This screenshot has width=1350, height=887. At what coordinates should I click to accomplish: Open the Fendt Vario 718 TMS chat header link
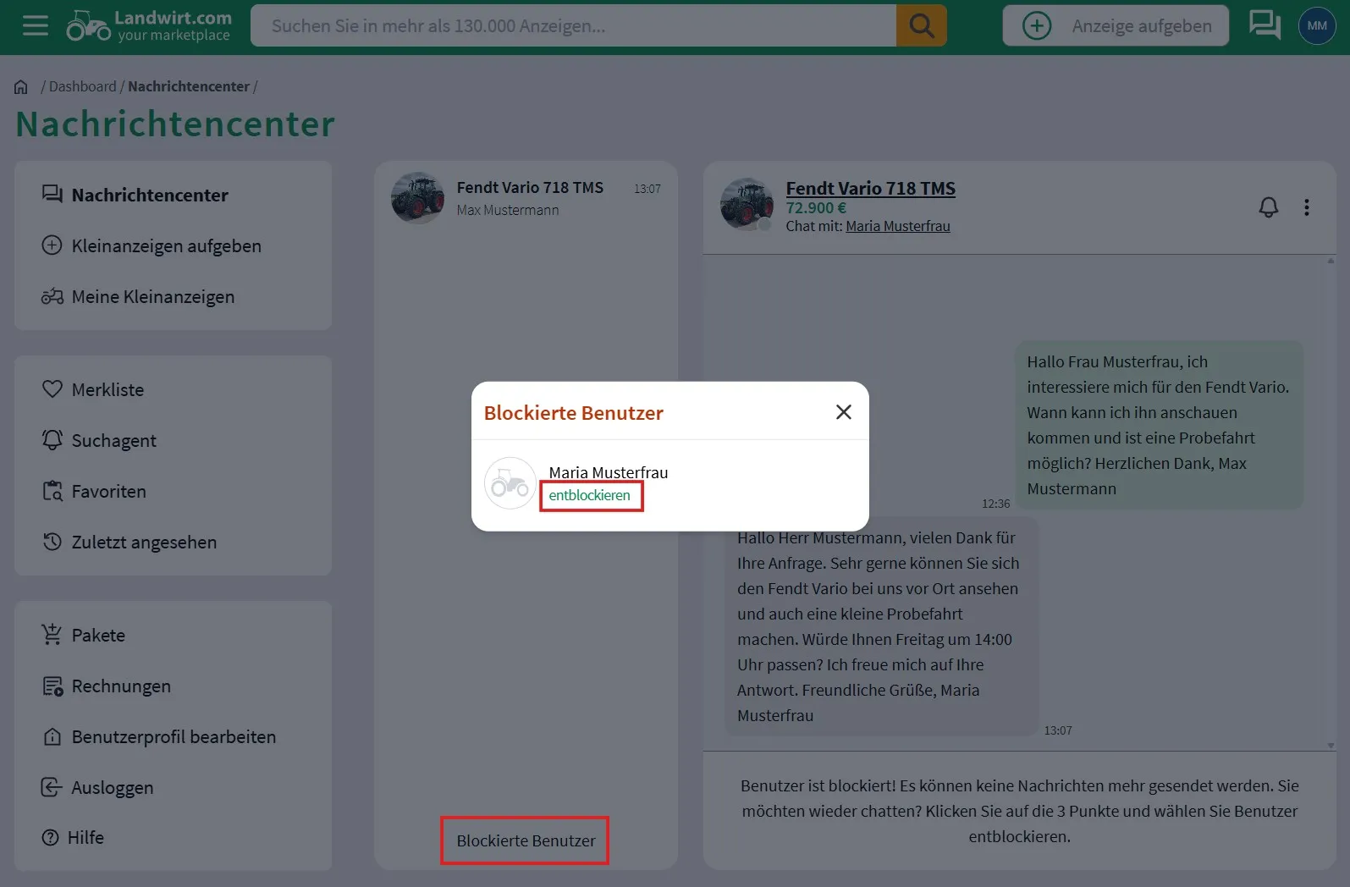[870, 188]
